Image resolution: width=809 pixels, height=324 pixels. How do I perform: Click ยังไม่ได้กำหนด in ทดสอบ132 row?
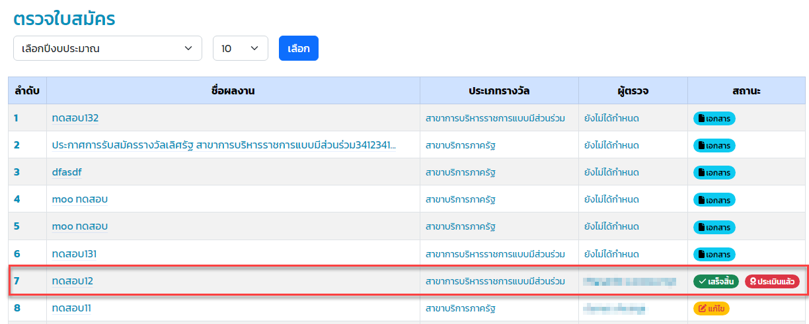click(x=611, y=119)
